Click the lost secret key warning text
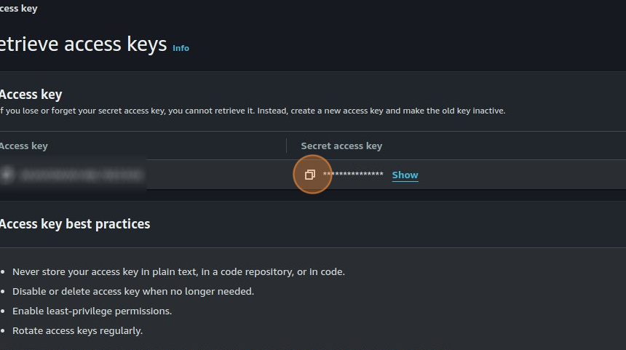This screenshot has height=350, width=626. [x=252, y=111]
